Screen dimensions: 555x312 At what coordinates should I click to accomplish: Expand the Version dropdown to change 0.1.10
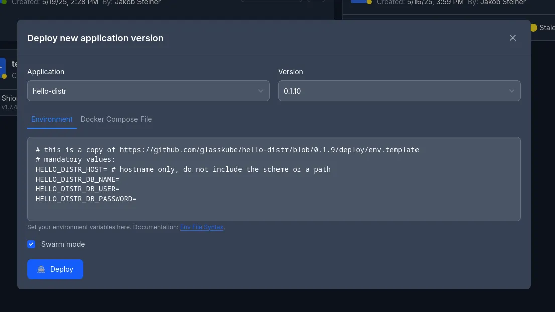[399, 91]
